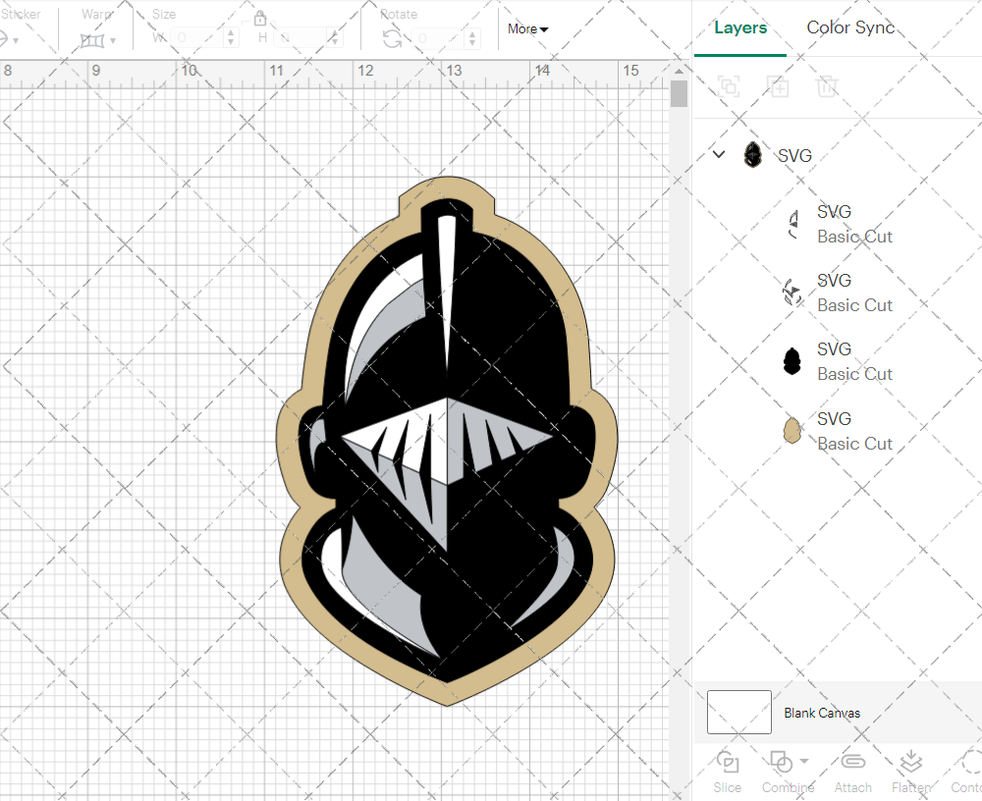This screenshot has width=982, height=801.
Task: Switch to the Color Sync tab
Action: 849,27
